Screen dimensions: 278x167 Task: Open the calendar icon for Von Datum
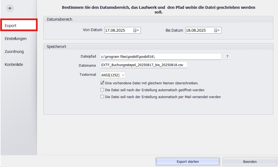coord(135,30)
